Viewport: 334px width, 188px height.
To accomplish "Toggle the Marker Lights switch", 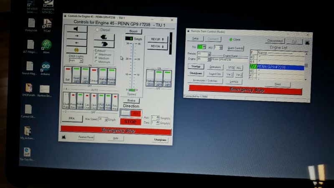I will (x=103, y=76).
